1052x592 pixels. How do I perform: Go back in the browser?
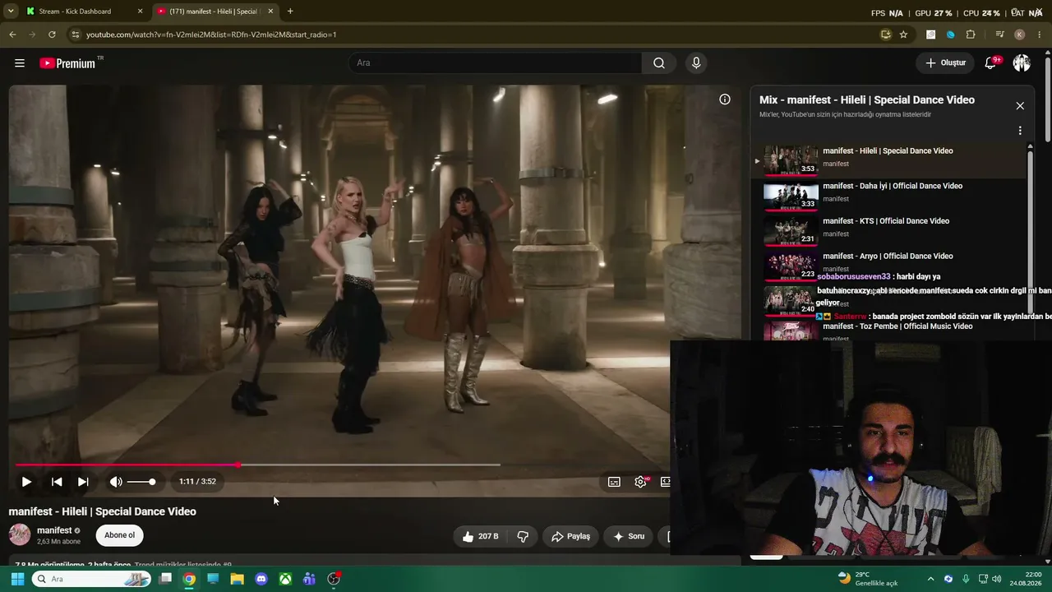(12, 35)
